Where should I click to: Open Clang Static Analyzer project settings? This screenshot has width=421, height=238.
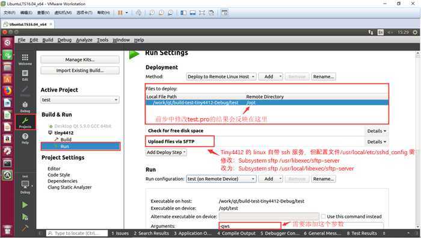[x=70, y=187]
